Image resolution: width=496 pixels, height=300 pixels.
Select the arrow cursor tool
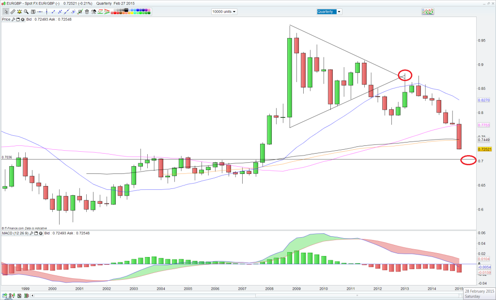6,12
